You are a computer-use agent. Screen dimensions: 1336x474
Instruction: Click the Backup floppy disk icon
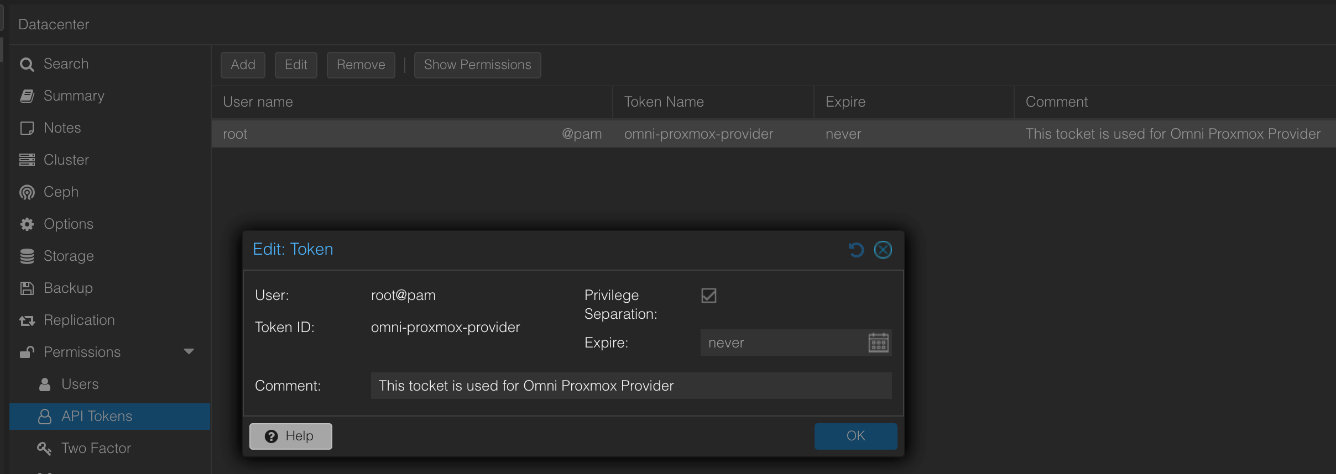click(27, 288)
